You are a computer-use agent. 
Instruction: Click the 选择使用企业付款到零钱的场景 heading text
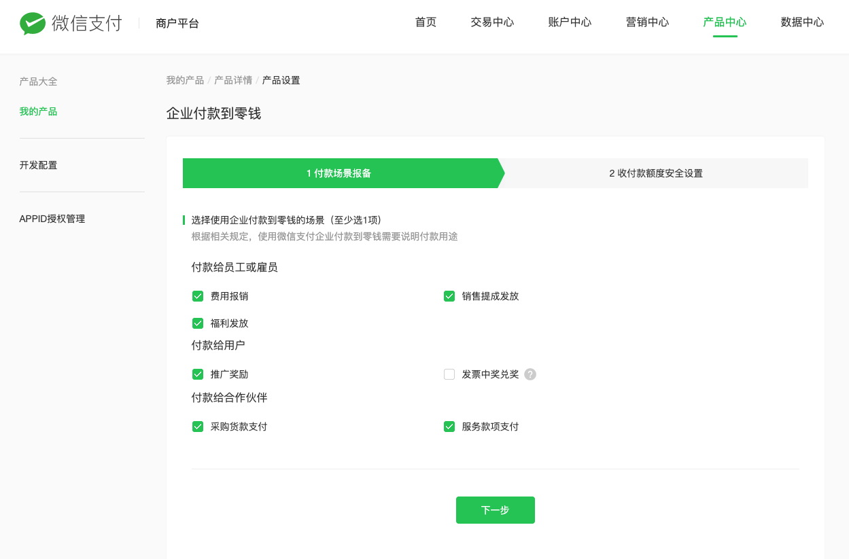pyautogui.click(x=286, y=220)
